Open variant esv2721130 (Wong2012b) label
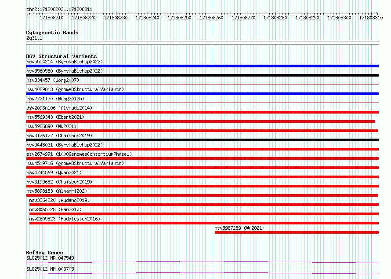The image size is (391, 279). tap(55, 99)
